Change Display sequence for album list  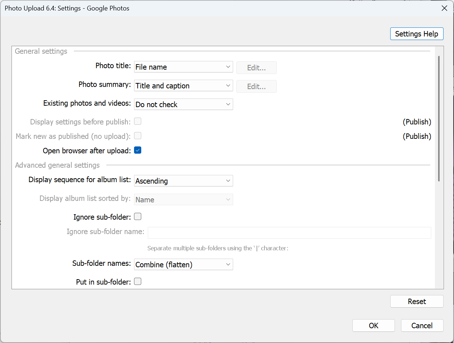coord(183,181)
